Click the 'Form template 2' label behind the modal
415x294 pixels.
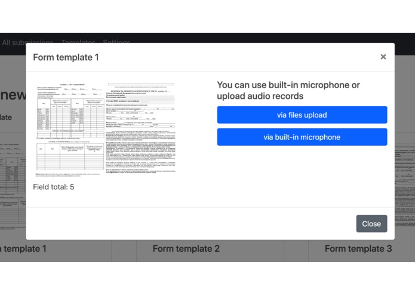point(186,248)
